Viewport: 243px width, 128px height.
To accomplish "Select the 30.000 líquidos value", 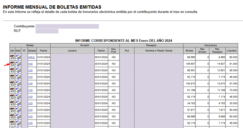I will 233,103.
